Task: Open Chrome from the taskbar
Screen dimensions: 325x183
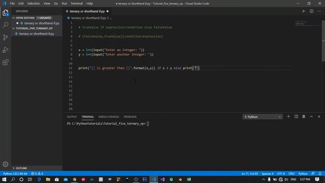Action: 75,179
